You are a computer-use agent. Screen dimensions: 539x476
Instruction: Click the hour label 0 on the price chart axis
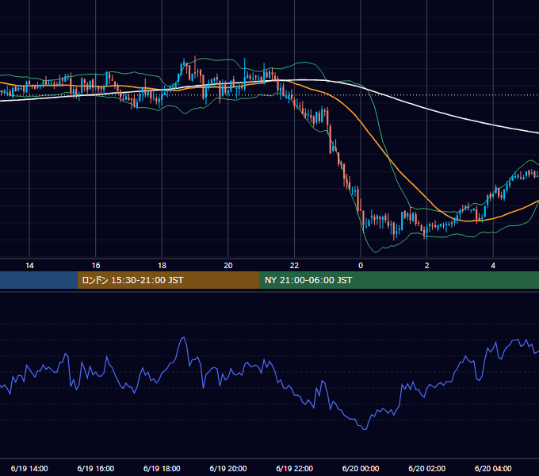(361, 266)
